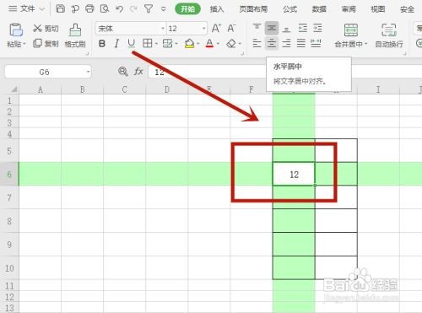This screenshot has height=313, width=422.
Task: Click the undo arrow icon
Action: [119, 9]
